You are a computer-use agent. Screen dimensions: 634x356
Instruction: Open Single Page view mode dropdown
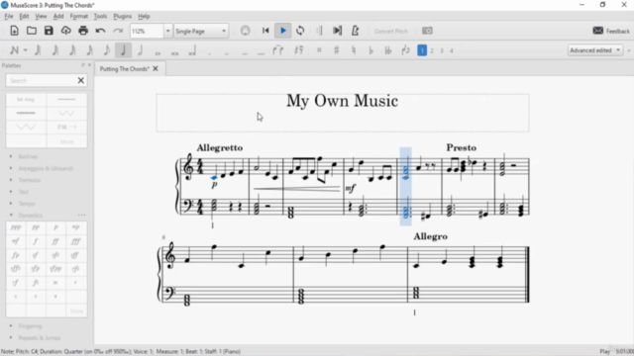point(201,31)
